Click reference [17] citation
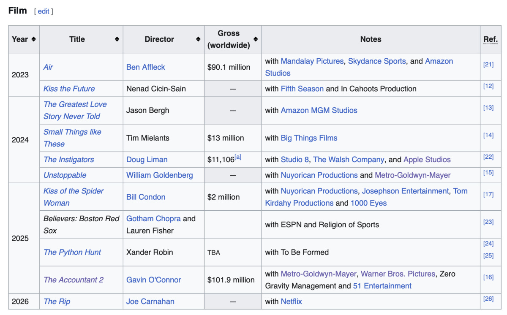 (488, 195)
